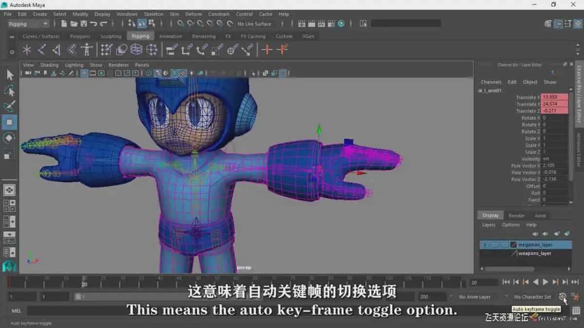Viewport: 584px width, 328px height.
Task: Activate the Rotate tool in toolbox
Action: [9, 138]
